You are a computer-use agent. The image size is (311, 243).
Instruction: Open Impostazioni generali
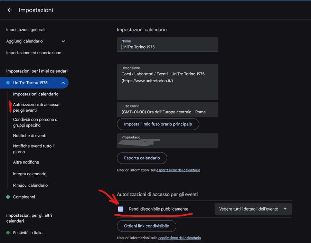(26, 30)
